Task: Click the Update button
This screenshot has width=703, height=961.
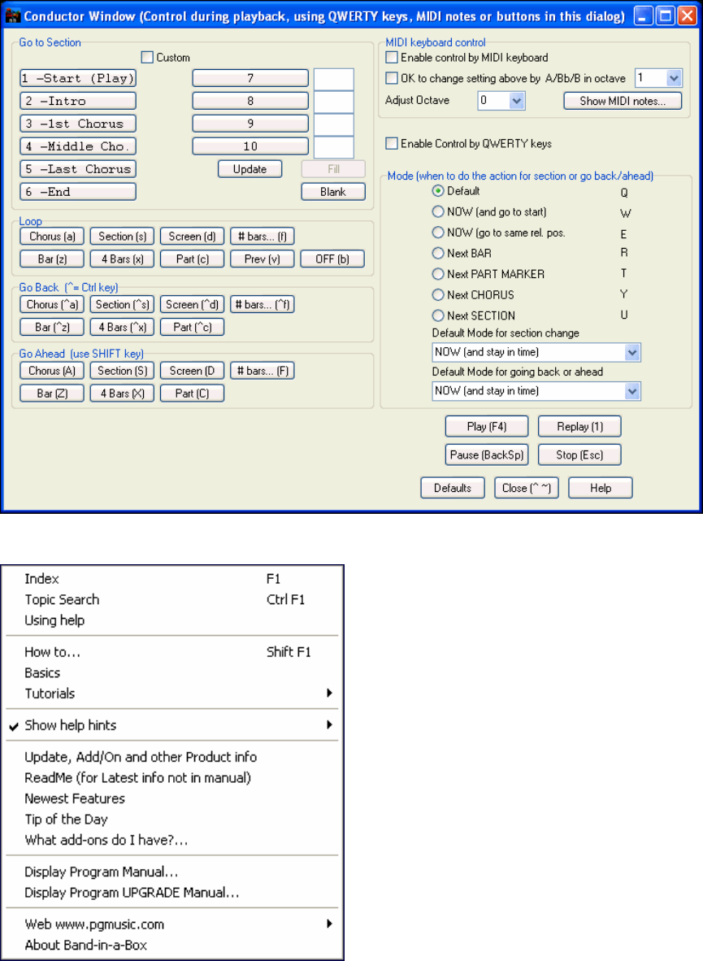Action: coord(250,169)
